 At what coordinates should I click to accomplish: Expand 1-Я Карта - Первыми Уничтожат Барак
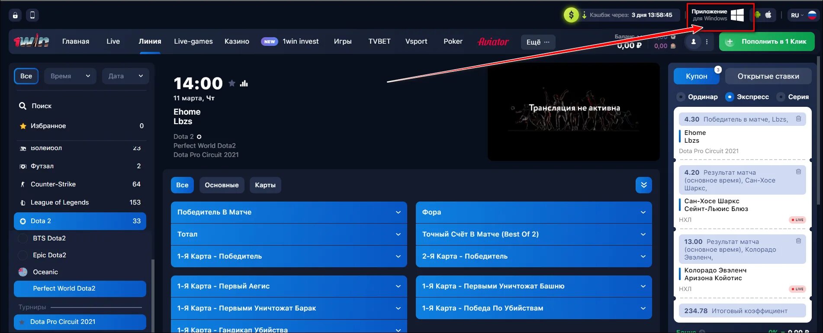point(289,308)
